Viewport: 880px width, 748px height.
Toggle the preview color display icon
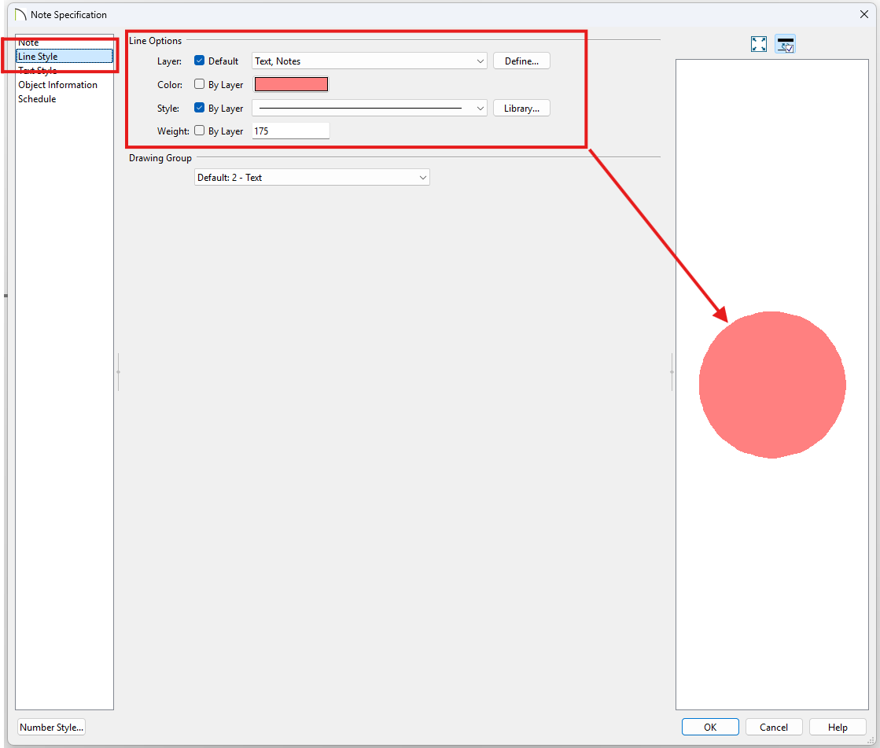coord(785,44)
